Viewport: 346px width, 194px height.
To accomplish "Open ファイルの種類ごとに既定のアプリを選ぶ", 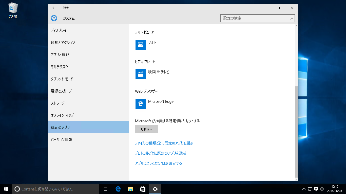I will (x=164, y=143).
